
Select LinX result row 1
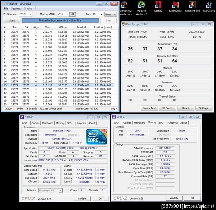point(58,32)
